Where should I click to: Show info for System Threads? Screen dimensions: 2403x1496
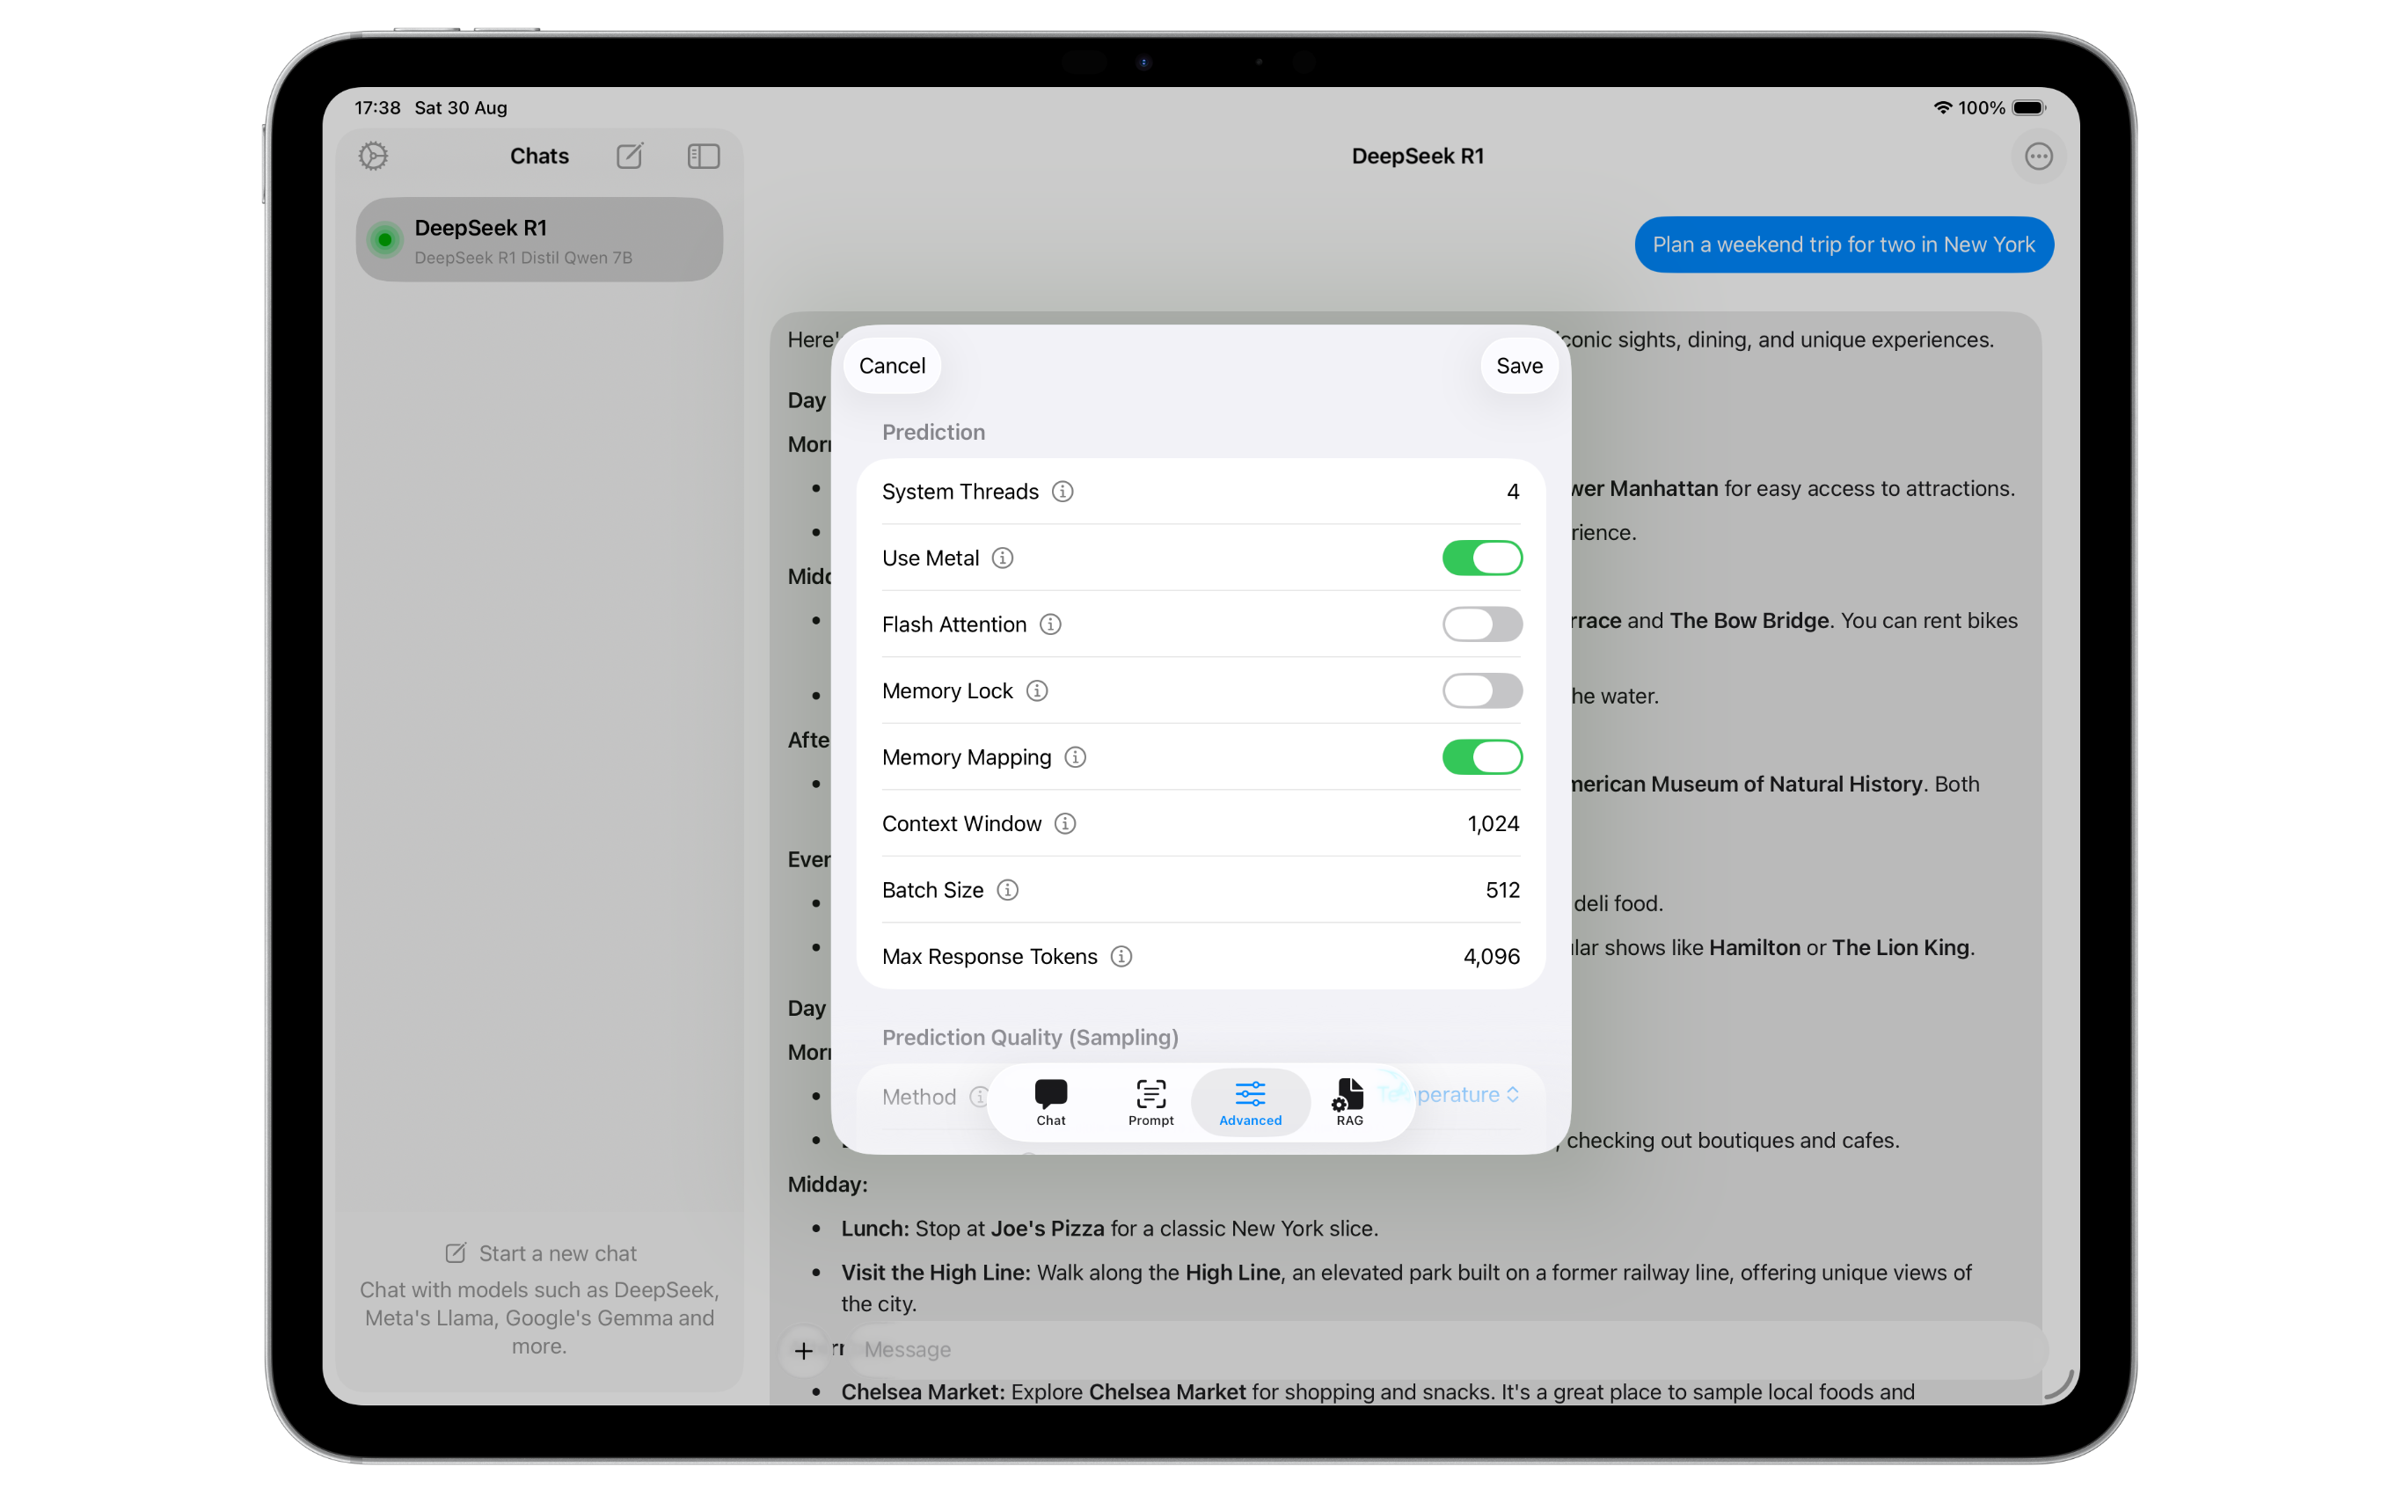pos(1063,492)
